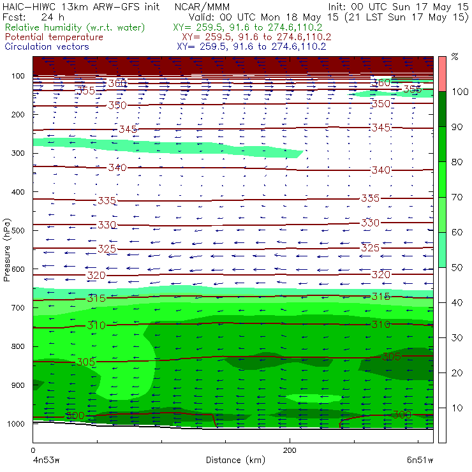
Task: Click the right '315' isentrope label
Action: point(381,296)
